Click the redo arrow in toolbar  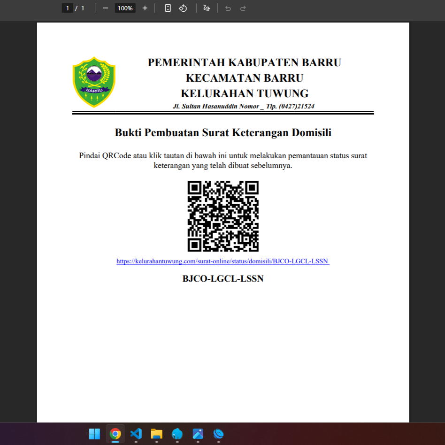pyautogui.click(x=243, y=8)
